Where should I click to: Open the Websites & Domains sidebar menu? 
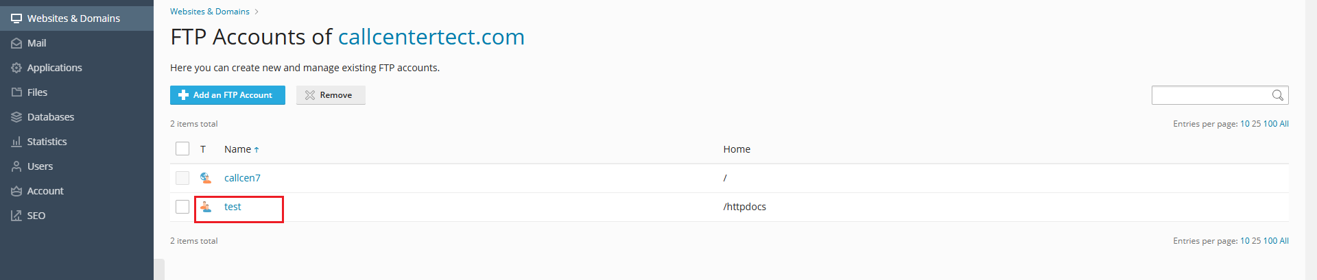click(73, 18)
